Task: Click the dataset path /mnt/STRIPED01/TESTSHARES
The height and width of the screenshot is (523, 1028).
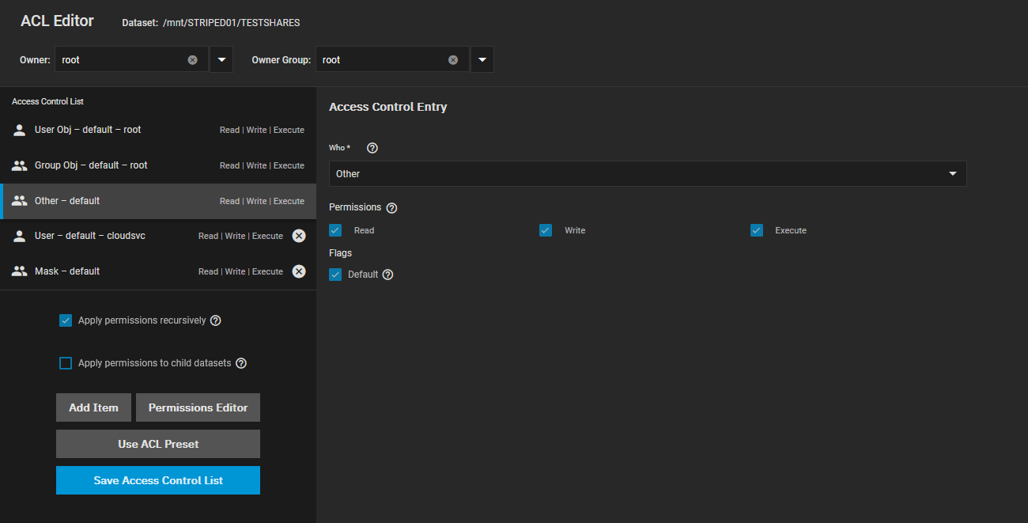Action: 232,23
